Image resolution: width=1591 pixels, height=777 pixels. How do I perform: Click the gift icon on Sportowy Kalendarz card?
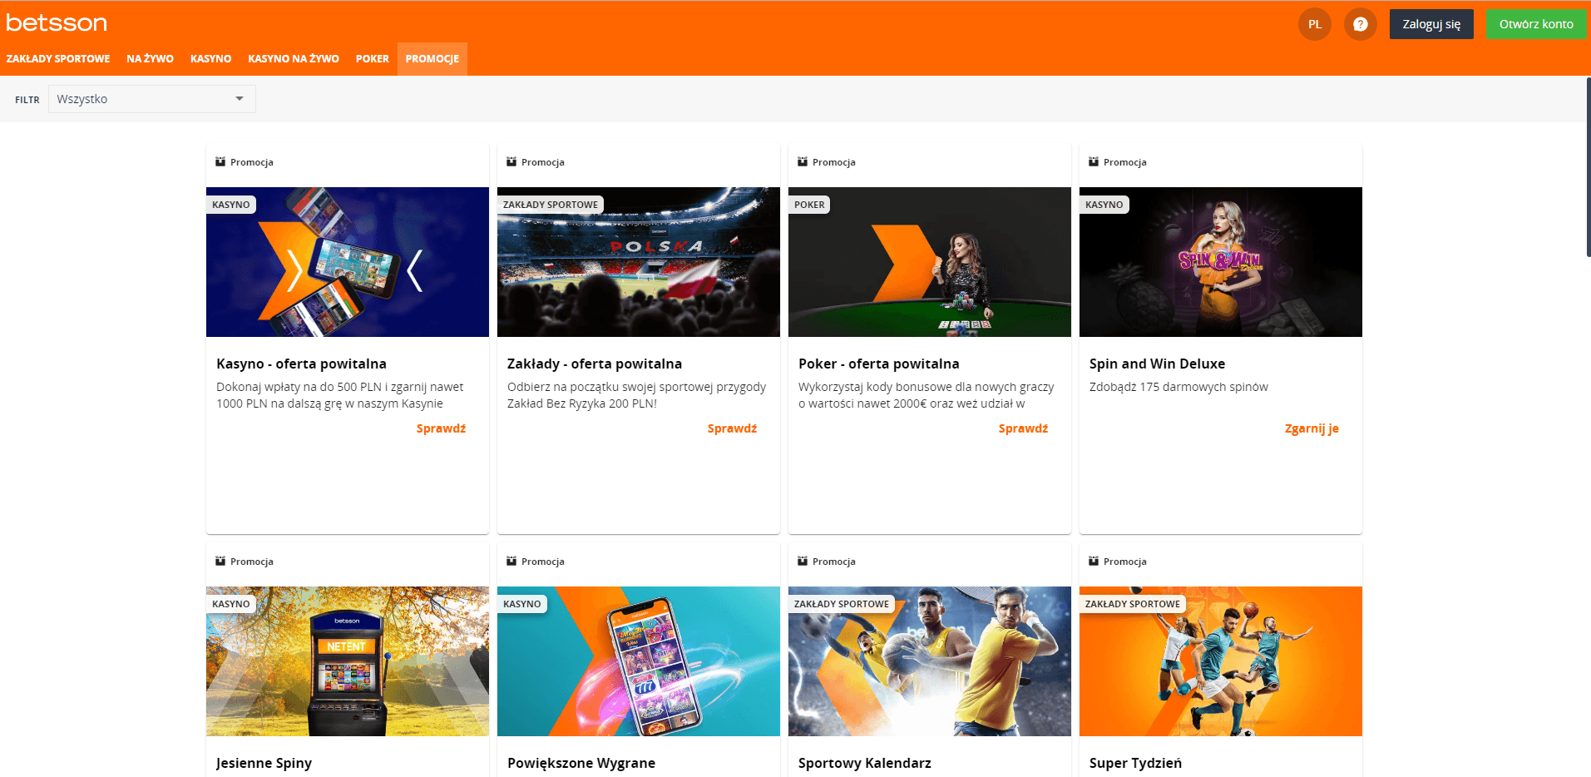tap(803, 561)
